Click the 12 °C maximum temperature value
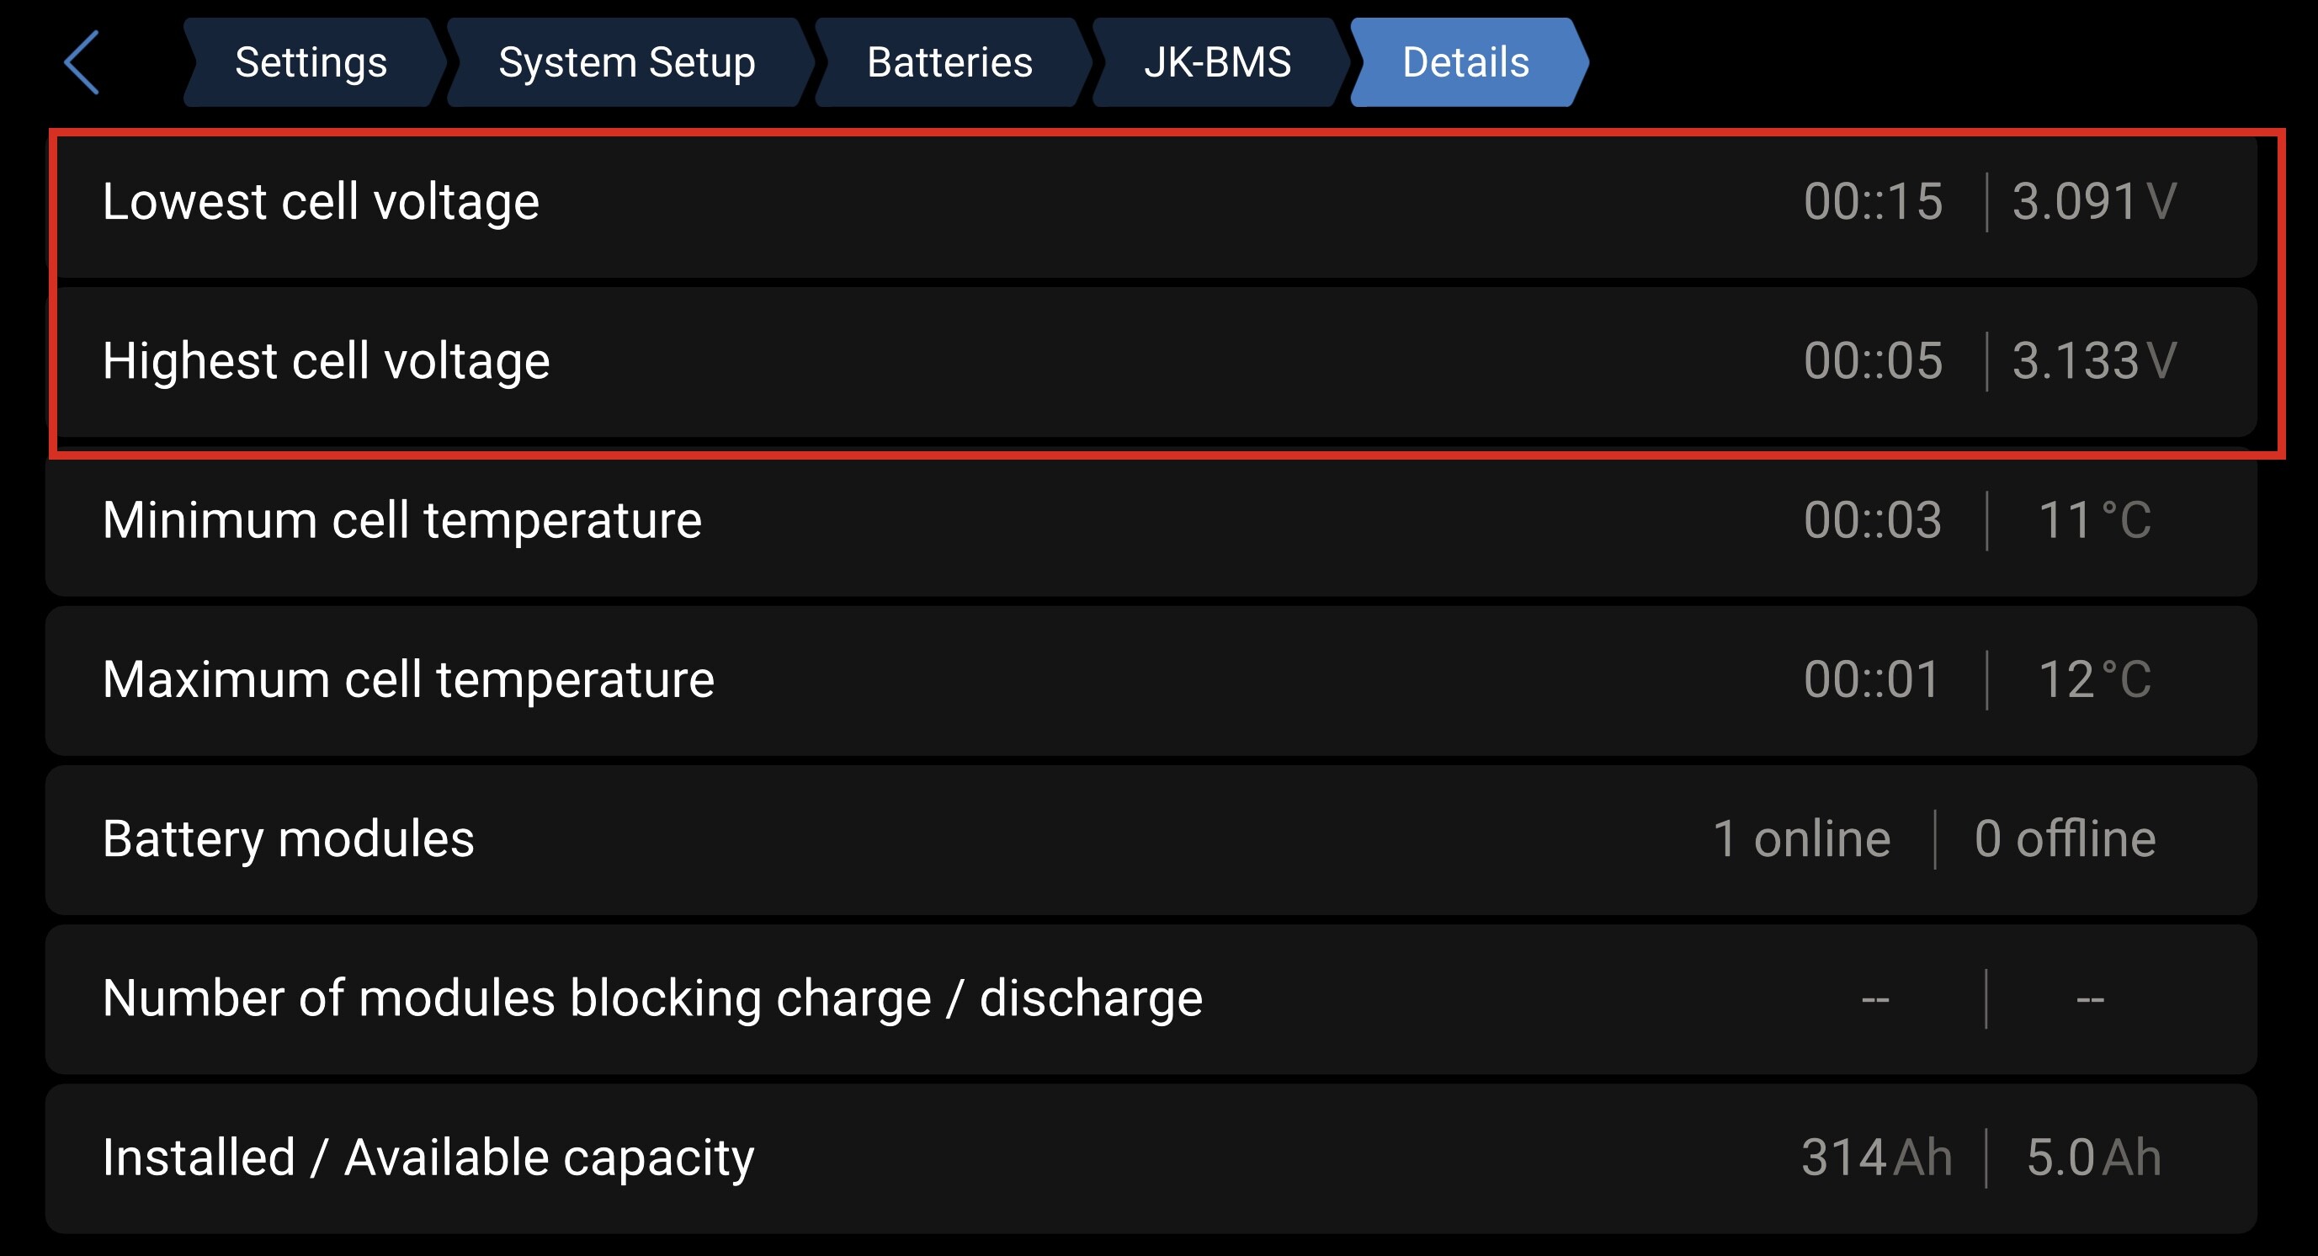The width and height of the screenshot is (2318, 1256). pos(2093,679)
